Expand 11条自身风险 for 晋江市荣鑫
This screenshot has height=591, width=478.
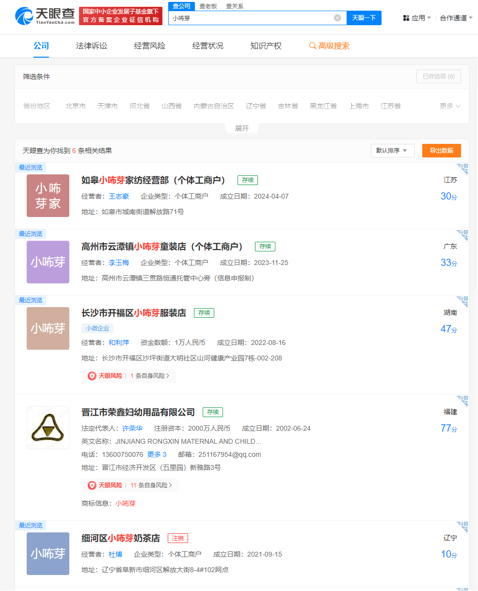151,485
